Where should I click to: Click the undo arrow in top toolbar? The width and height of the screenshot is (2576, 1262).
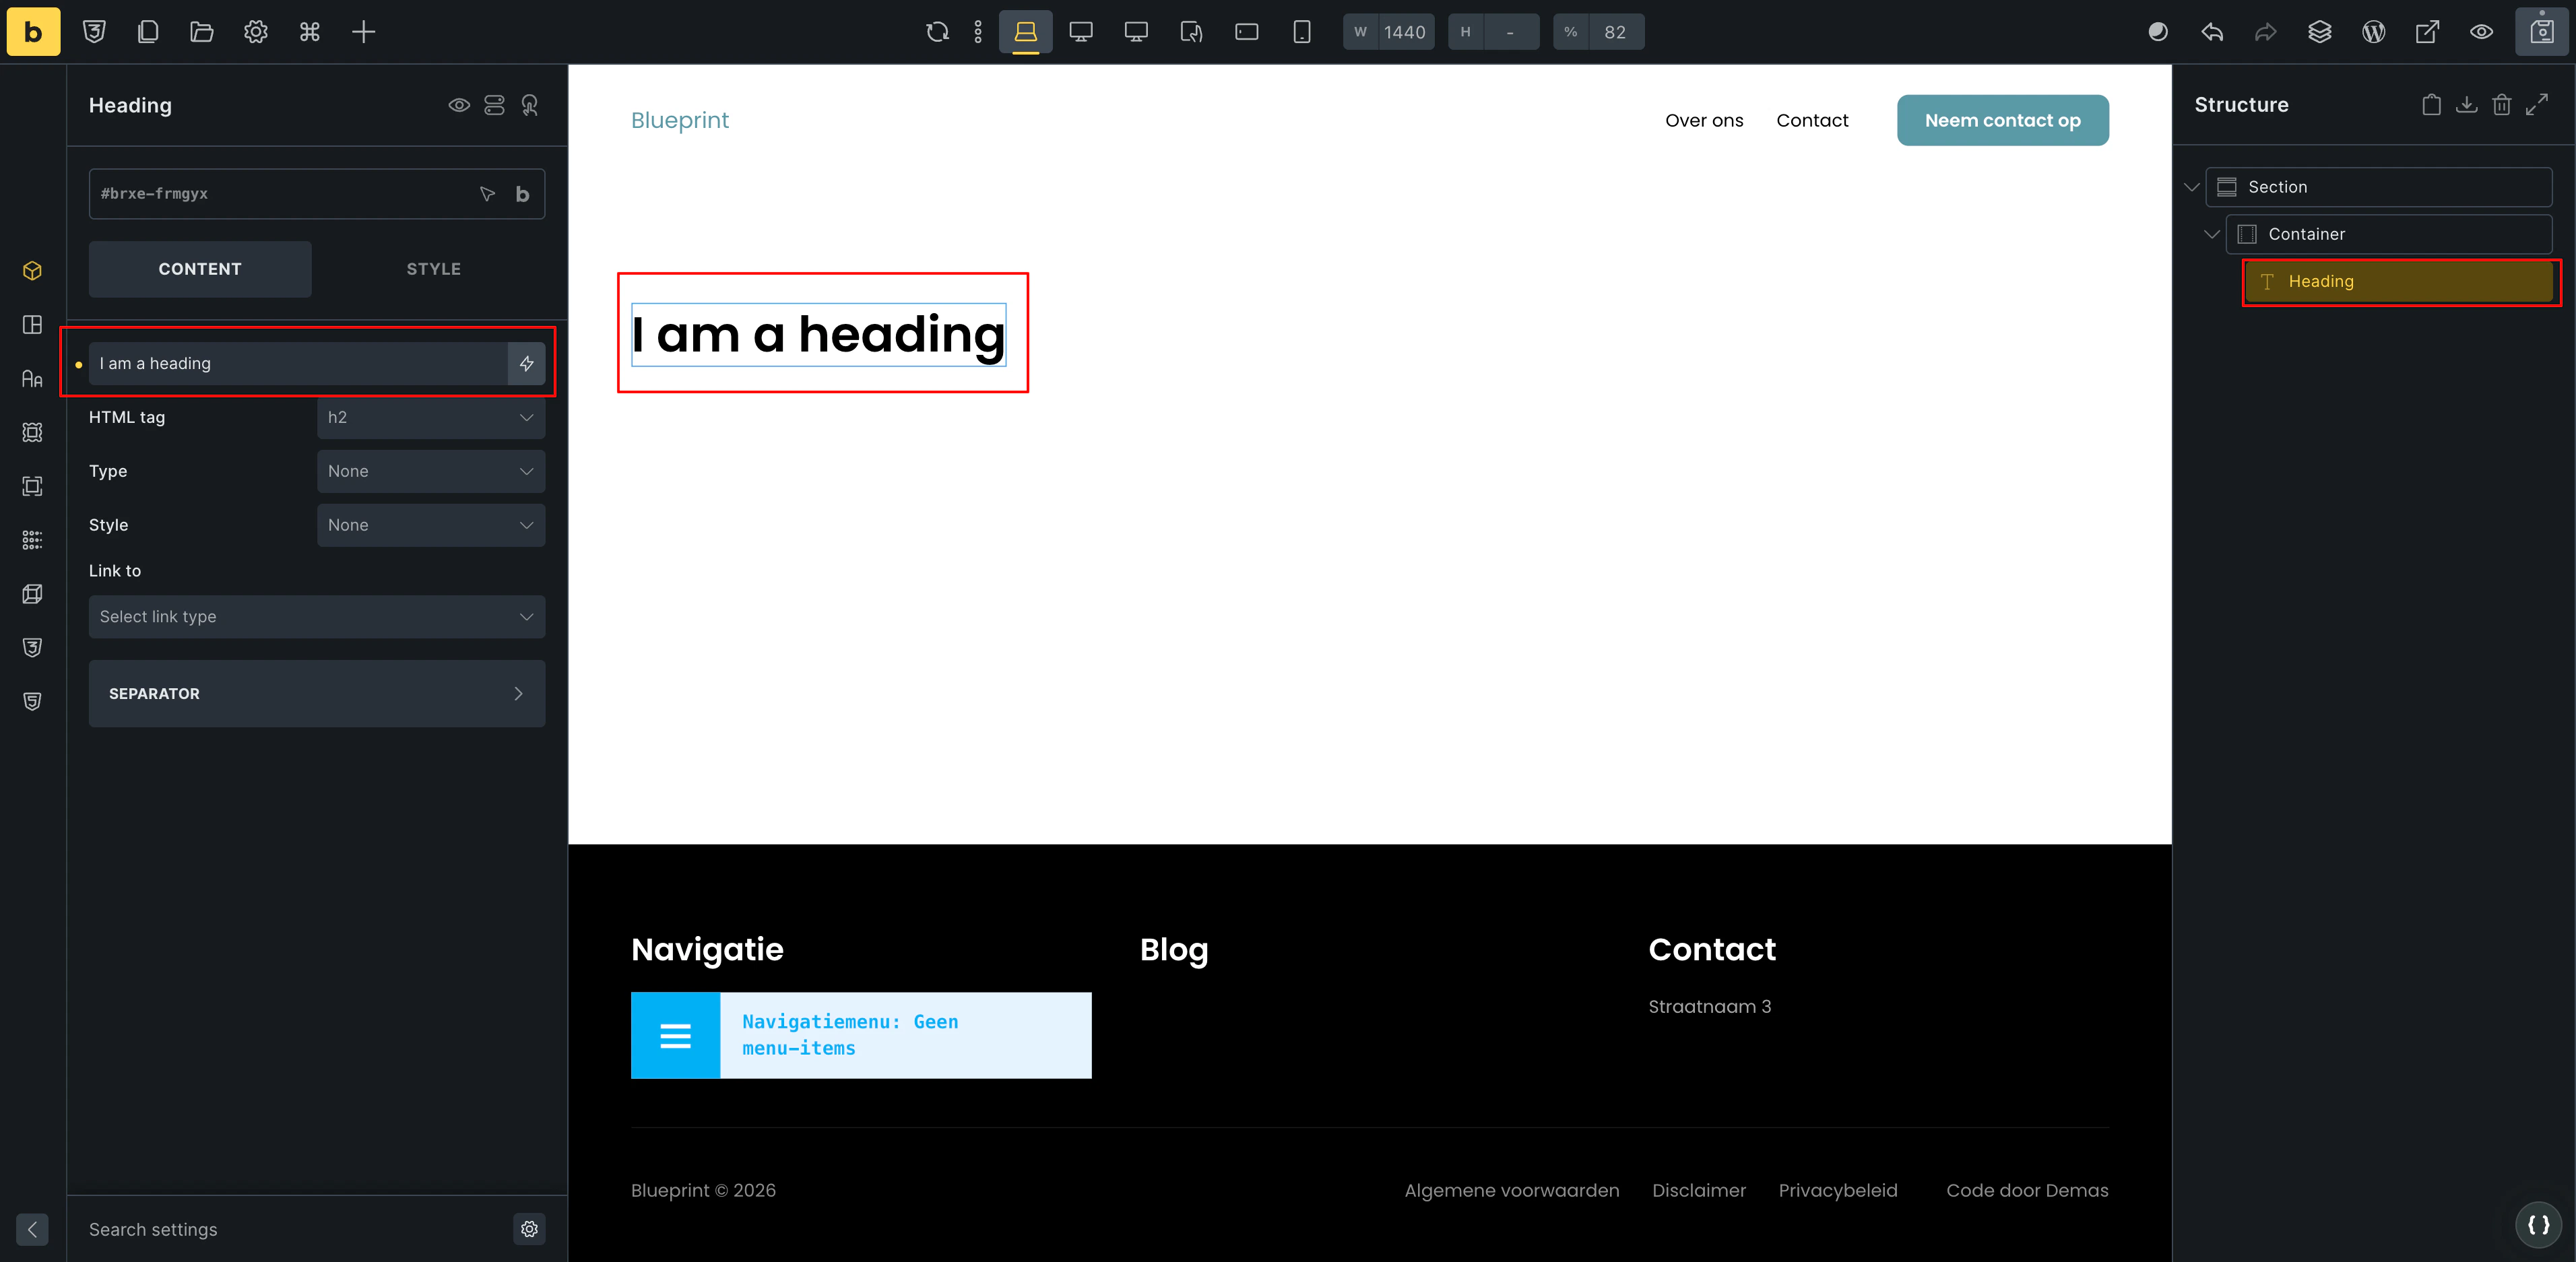point(2212,32)
